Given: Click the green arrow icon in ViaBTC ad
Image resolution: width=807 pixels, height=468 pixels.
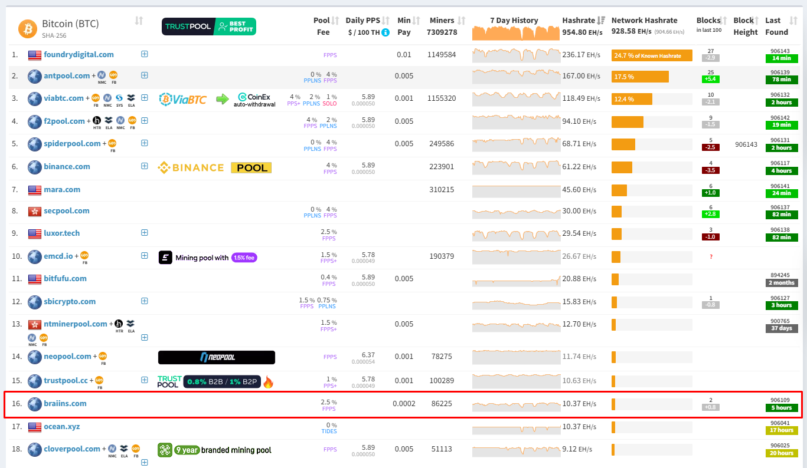Looking at the screenshot, I should (x=222, y=98).
